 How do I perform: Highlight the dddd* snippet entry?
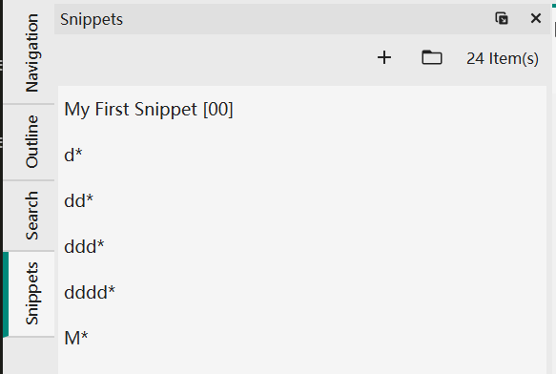[302, 292]
